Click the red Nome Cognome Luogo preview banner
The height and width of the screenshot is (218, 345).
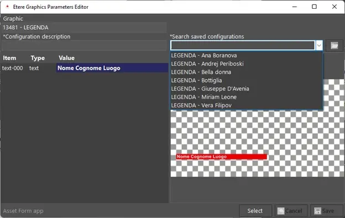[x=221, y=157]
